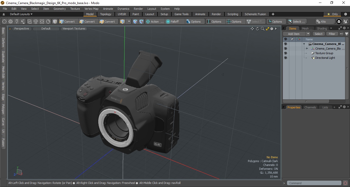Toggle visibility of Cinema_Camera_Bla locator item

pyautogui.click(x=285, y=49)
